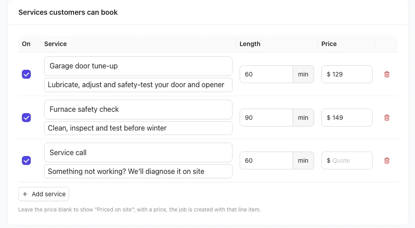Change length of Service call
Screen dimensions: 415x228
coord(266,160)
